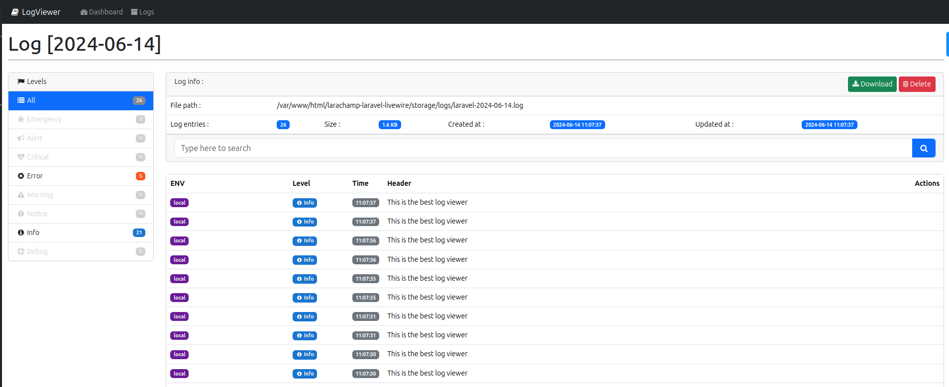949x387 pixels.
Task: Filter by Alert level
Action: point(81,138)
